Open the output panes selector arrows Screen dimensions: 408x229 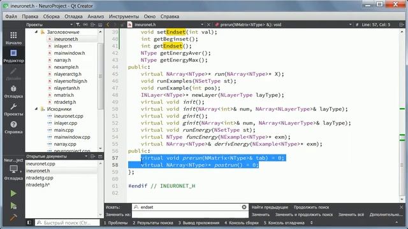click(x=312, y=223)
